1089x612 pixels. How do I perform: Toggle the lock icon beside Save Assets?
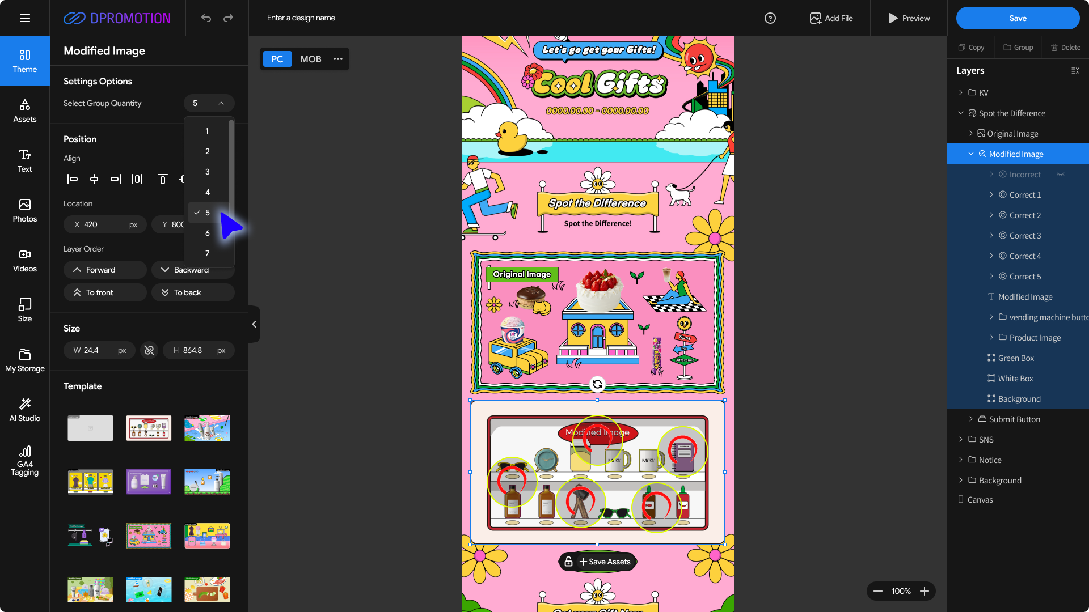(568, 562)
